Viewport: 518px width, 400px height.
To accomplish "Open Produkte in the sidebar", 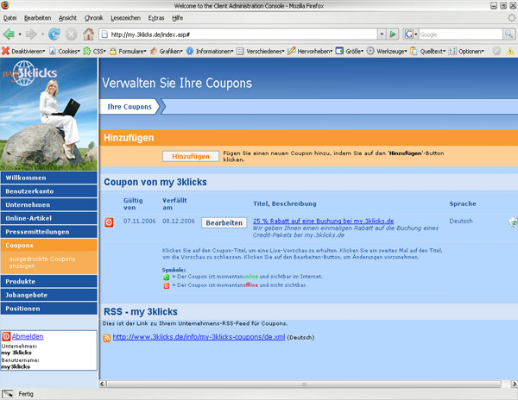I will (49, 281).
